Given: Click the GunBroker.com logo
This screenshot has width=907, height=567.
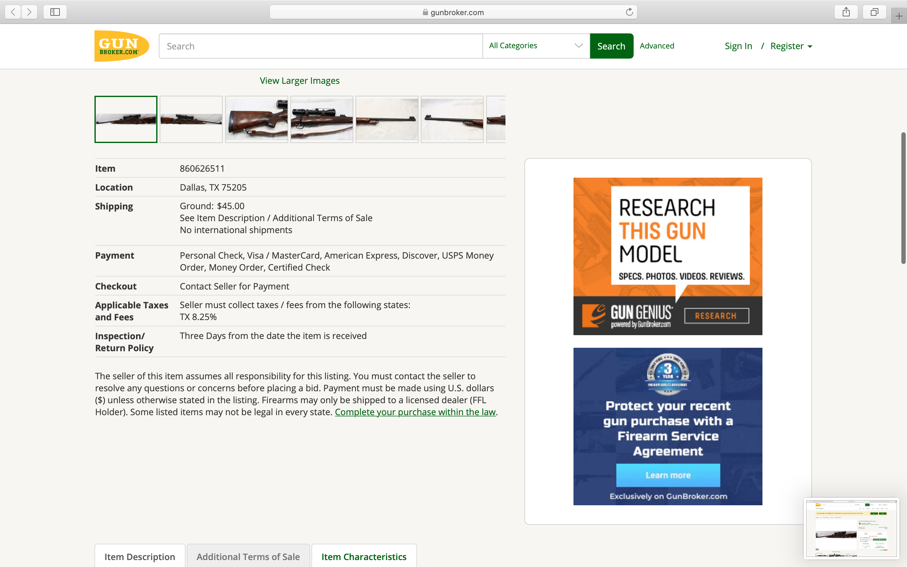Looking at the screenshot, I should pyautogui.click(x=122, y=46).
